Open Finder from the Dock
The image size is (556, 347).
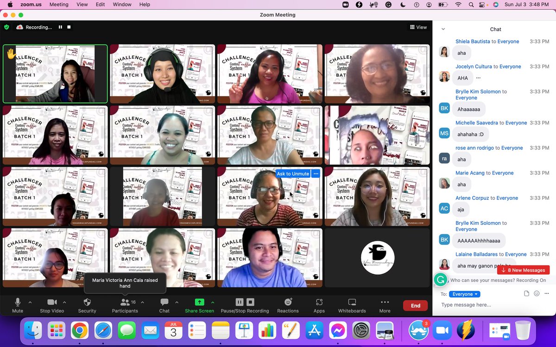33,330
